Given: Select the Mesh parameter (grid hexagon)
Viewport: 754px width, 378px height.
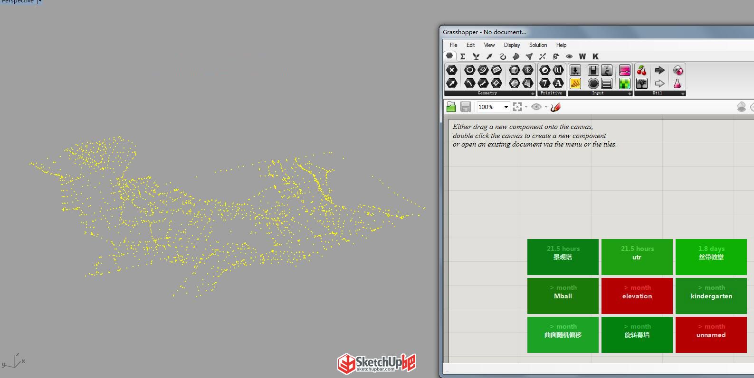Looking at the screenshot, I should pyautogui.click(x=528, y=70).
